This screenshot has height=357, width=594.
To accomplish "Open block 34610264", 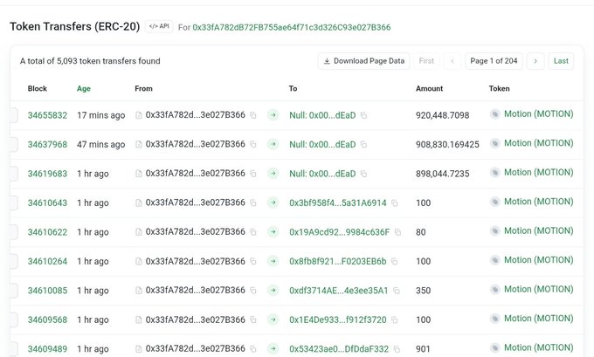I will click(x=47, y=261).
